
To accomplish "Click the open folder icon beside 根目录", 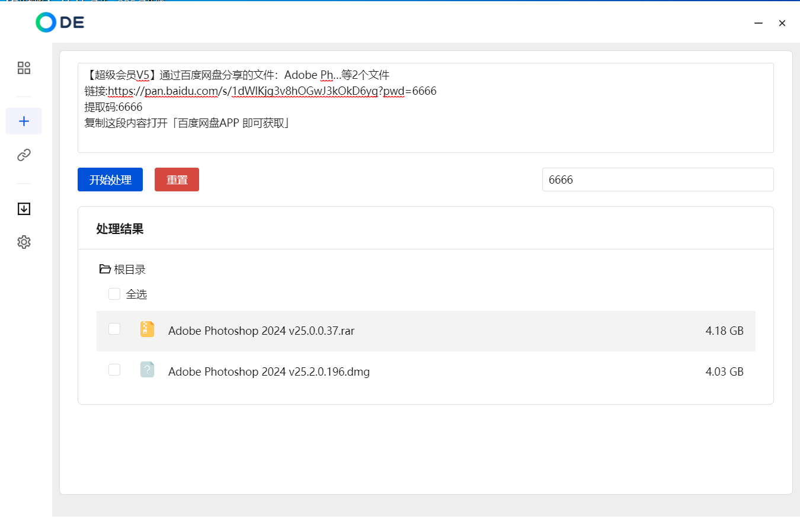I will click(x=105, y=270).
